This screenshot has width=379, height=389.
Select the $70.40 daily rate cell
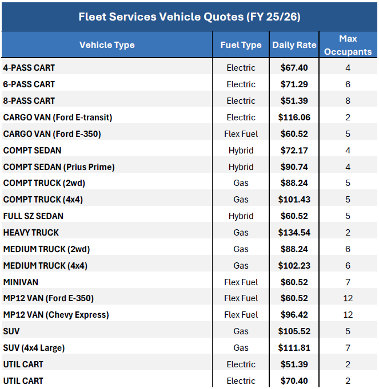tap(294, 381)
